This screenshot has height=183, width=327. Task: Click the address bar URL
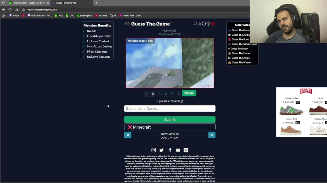pyautogui.click(x=42, y=10)
